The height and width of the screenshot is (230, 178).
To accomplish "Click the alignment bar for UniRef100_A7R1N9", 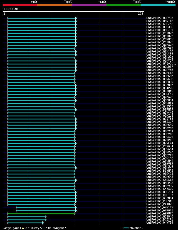I will 46,208.
